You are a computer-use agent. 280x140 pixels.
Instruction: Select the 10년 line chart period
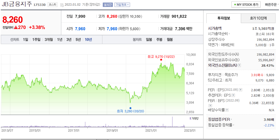point(88,39)
